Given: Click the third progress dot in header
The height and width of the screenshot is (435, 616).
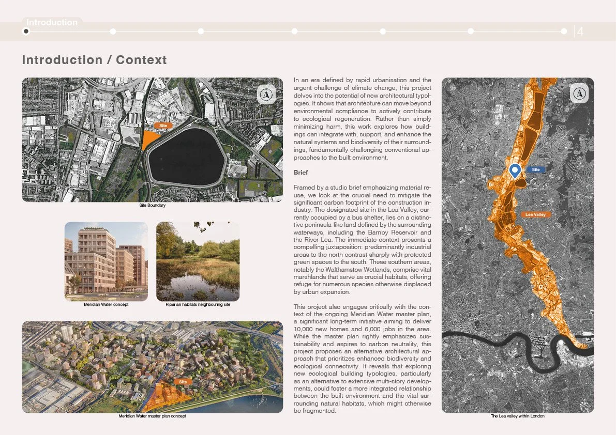Looking at the screenshot, I should (x=201, y=31).
